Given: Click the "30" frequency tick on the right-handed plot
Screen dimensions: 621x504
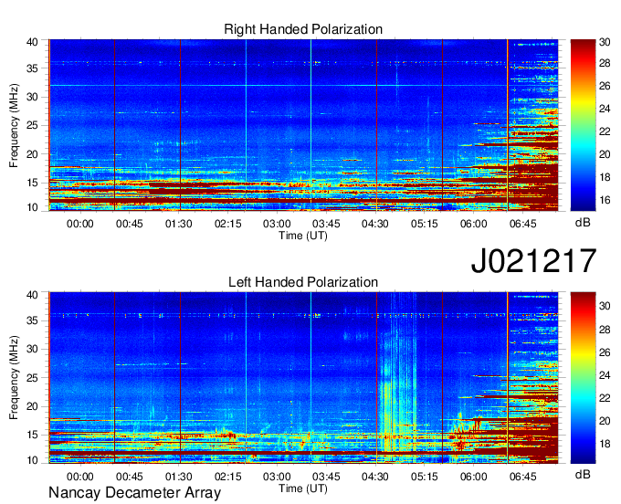Looking at the screenshot, I should click(32, 97).
